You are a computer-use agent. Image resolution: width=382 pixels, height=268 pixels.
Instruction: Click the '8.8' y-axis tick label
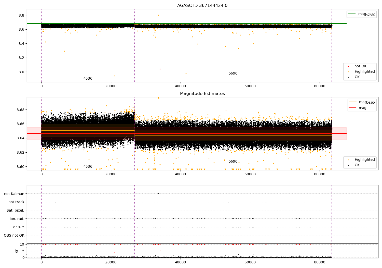pyautogui.click(x=21, y=15)
